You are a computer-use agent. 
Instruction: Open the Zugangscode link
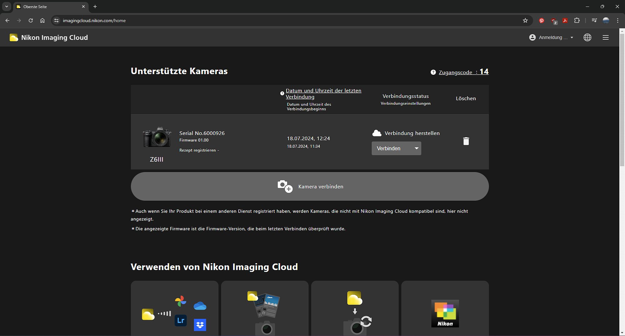pyautogui.click(x=455, y=73)
